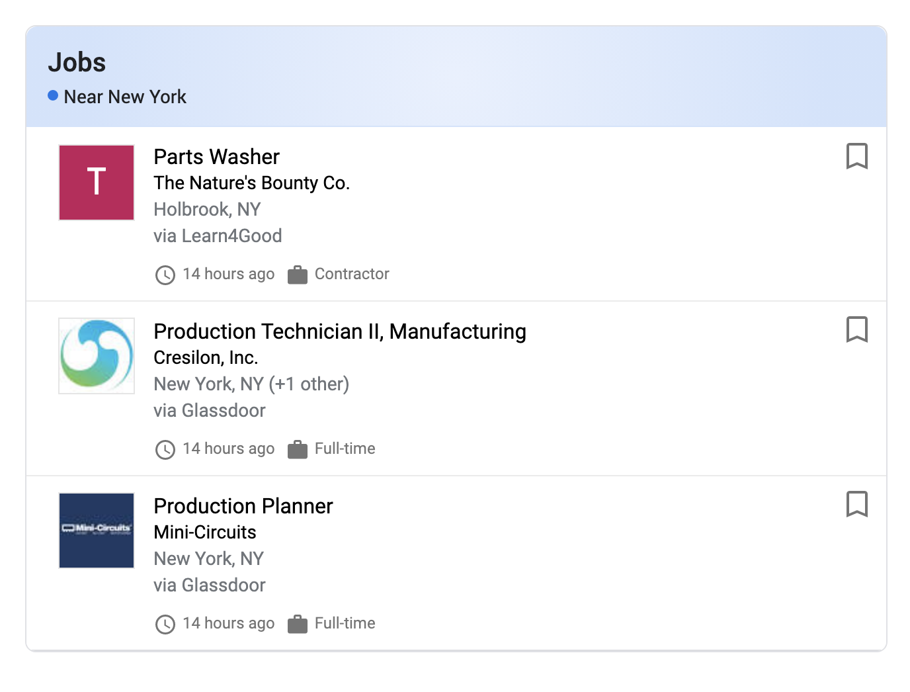
Task: Open the Parts Washer job title
Action: pos(217,157)
